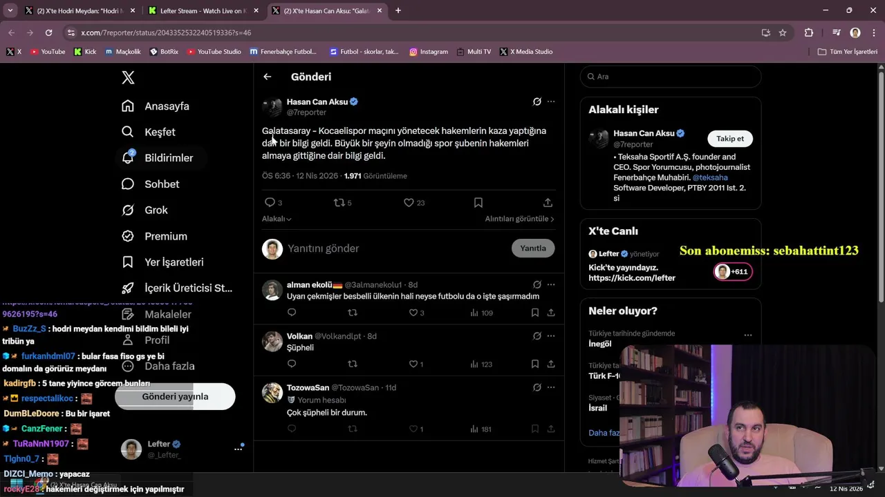
Task: Like the main post with 23 likes
Action: click(x=409, y=202)
